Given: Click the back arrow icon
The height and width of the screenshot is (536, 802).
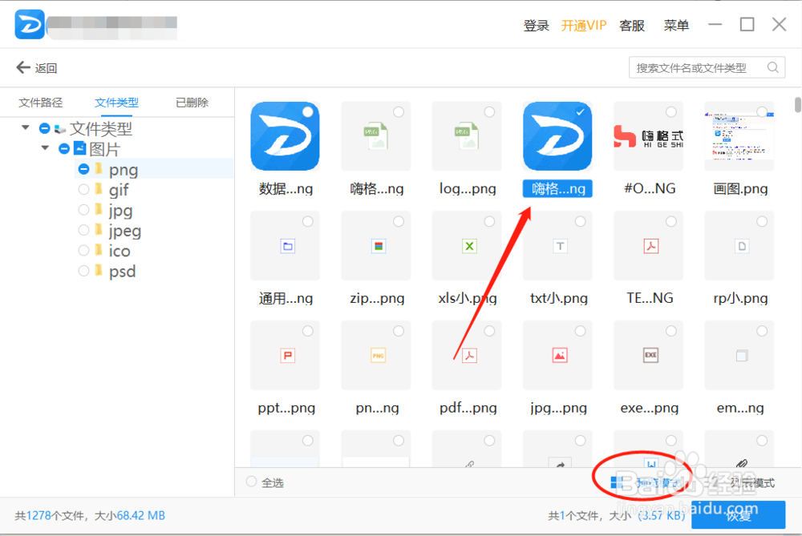Looking at the screenshot, I should click(23, 67).
